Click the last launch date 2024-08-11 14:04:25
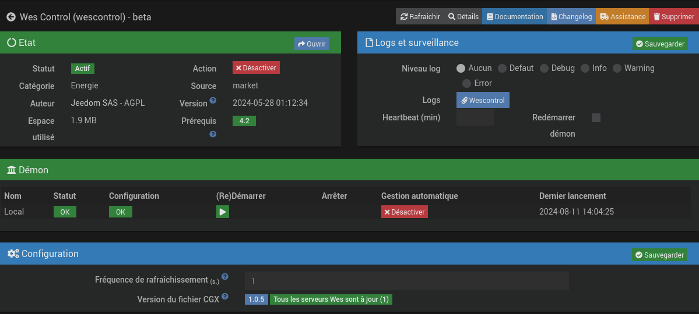 point(577,212)
